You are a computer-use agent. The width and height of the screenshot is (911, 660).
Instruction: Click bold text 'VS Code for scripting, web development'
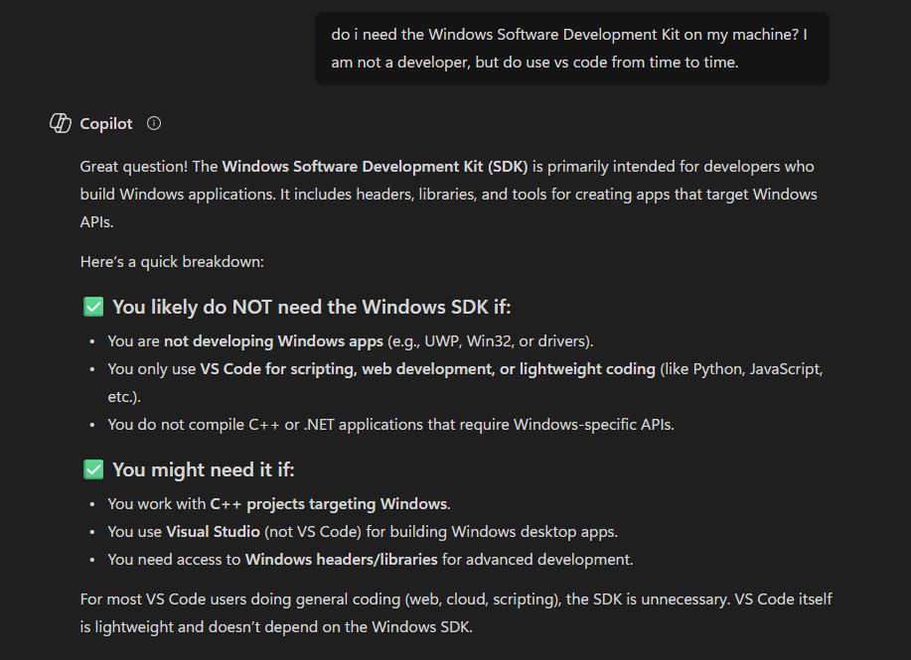[343, 368]
